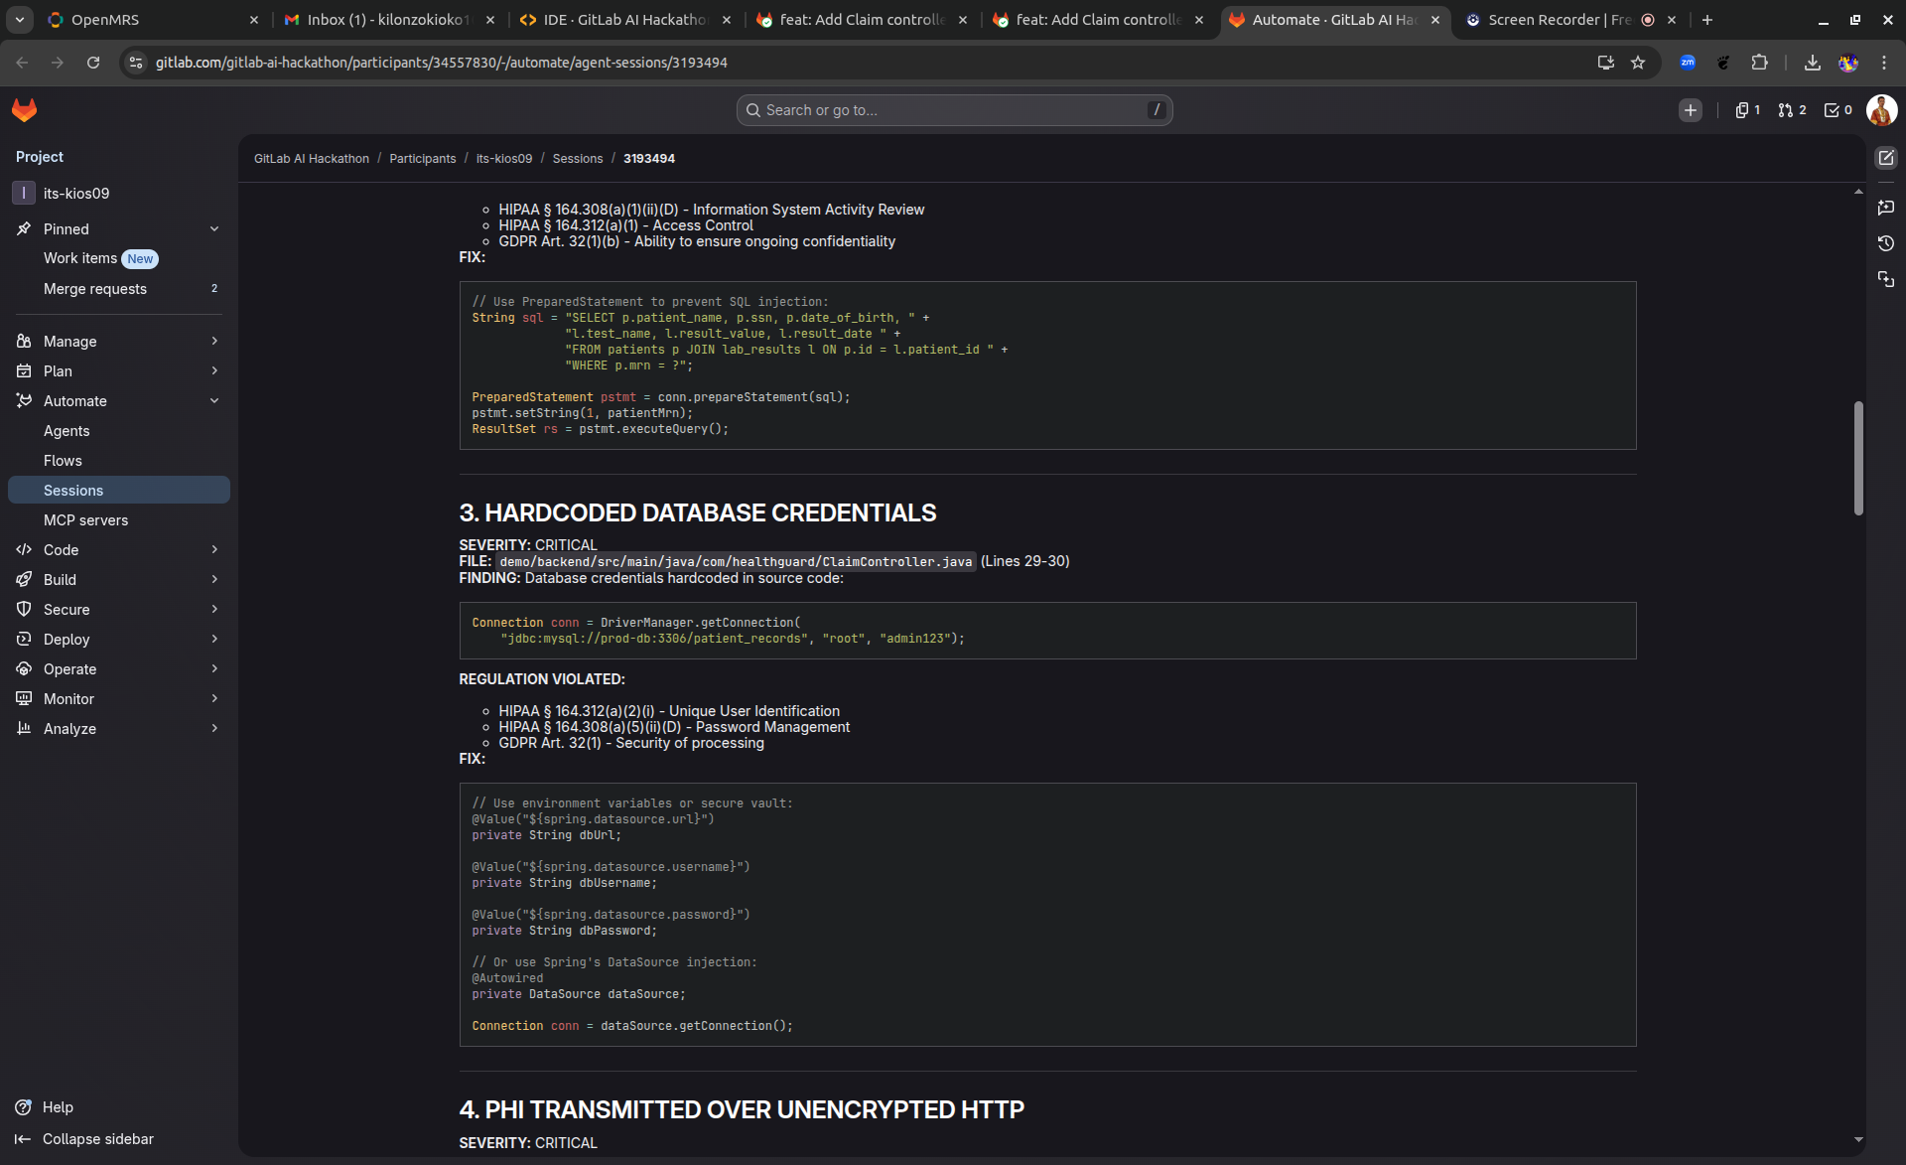Open the create new plus menu
Screen dimensions: 1906x1165
1690,110
